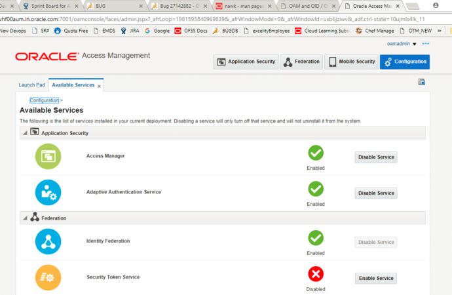Click the Identity Federation blue icon
The height and width of the screenshot is (295, 452).
[48, 241]
